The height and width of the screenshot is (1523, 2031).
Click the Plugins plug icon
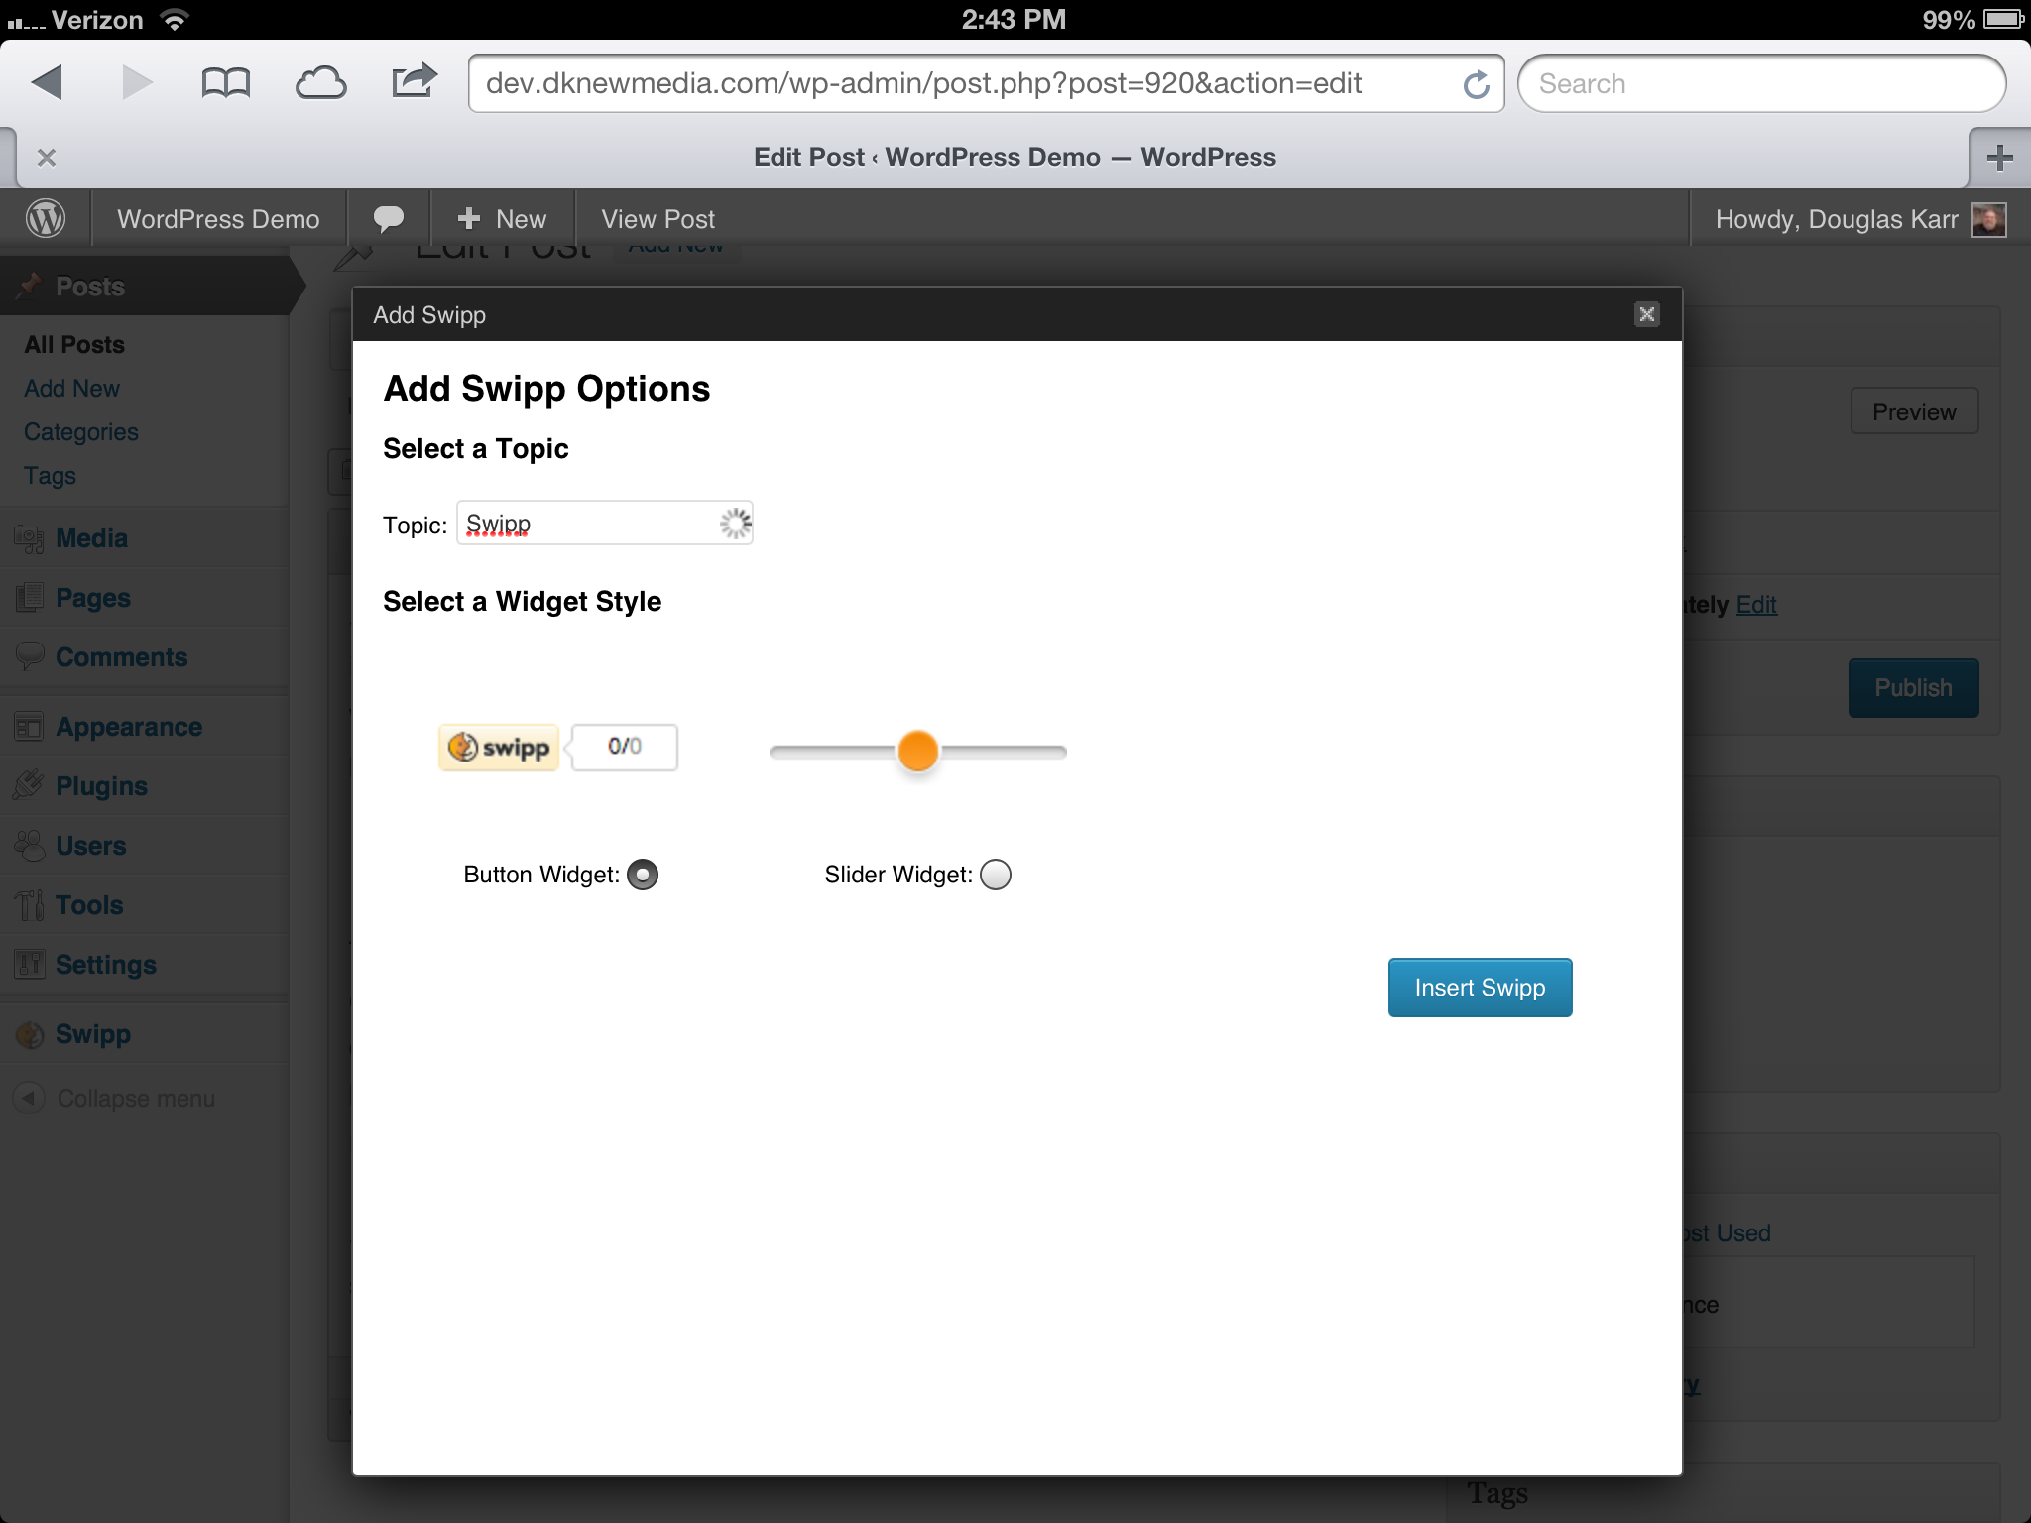30,785
